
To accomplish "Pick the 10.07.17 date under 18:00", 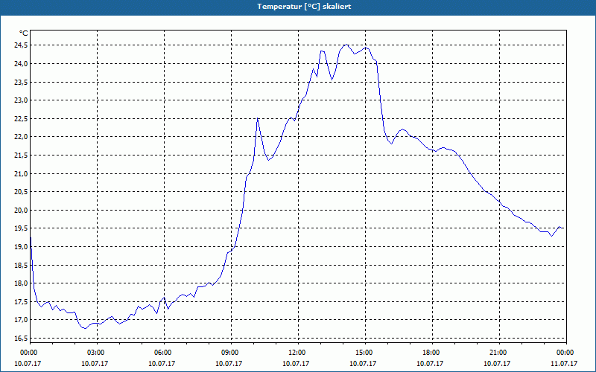I will click(430, 363).
